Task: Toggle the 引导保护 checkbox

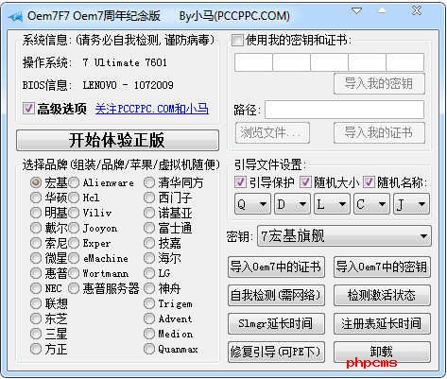Action: (x=240, y=182)
